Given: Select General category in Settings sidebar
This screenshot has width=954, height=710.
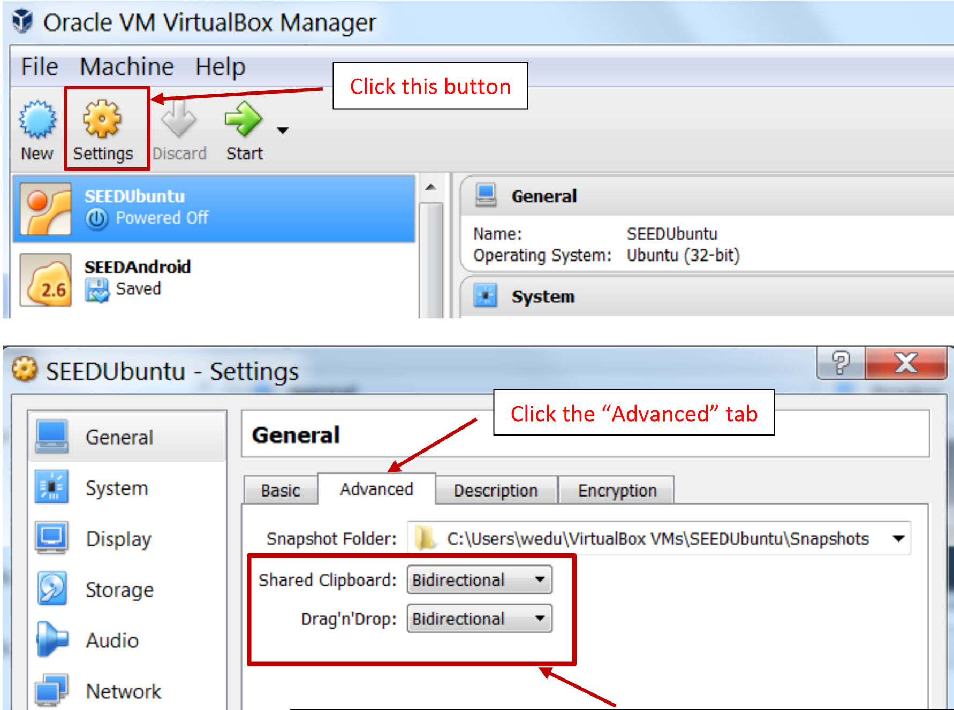Looking at the screenshot, I should coord(128,437).
